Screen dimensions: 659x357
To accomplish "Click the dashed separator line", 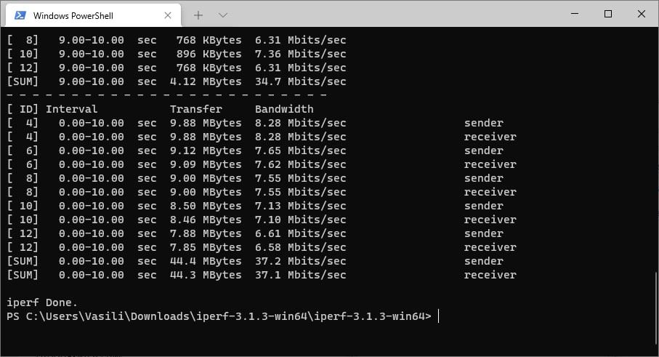I will (166, 95).
